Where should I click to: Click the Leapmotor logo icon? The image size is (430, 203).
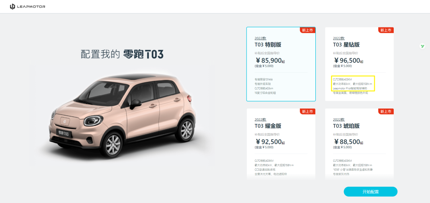coord(12,7)
